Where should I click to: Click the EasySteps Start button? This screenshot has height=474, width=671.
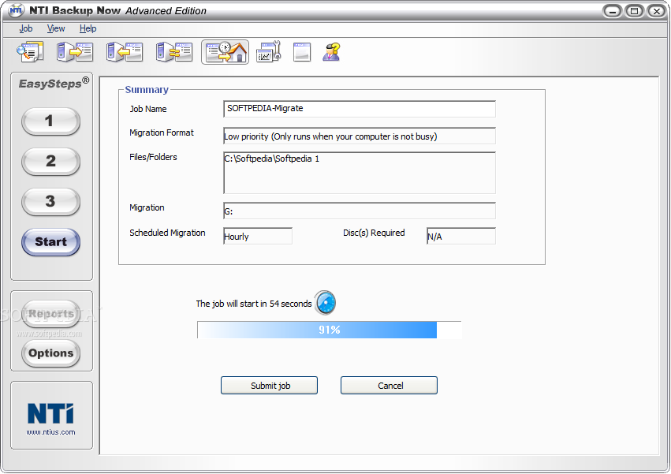tap(50, 242)
